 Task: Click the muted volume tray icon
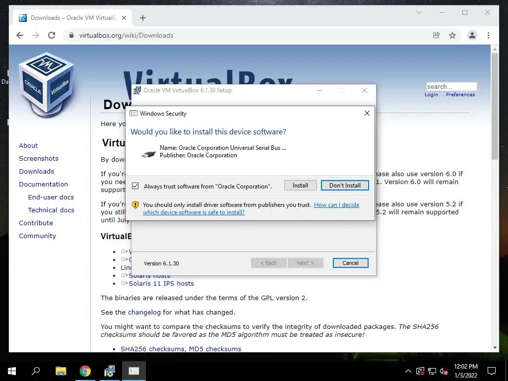click(444, 371)
